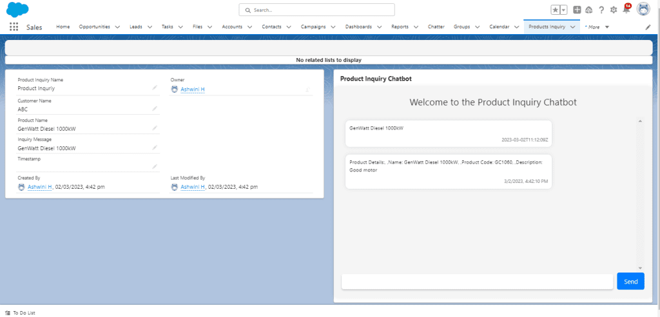This screenshot has height=317, width=660.
Task: Open the Opportunities tab
Action: point(94,26)
